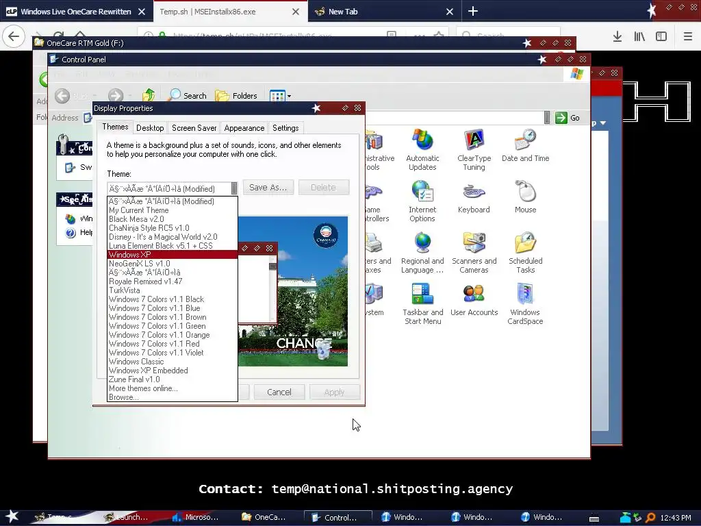This screenshot has height=526, width=701.
Task: Click Firefox downloads arrow icon
Action: tap(617, 37)
